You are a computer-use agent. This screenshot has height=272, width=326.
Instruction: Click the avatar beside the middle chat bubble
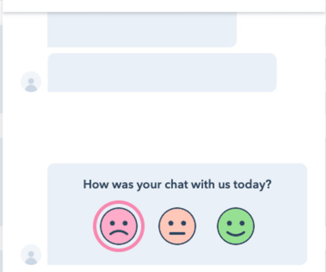31,82
